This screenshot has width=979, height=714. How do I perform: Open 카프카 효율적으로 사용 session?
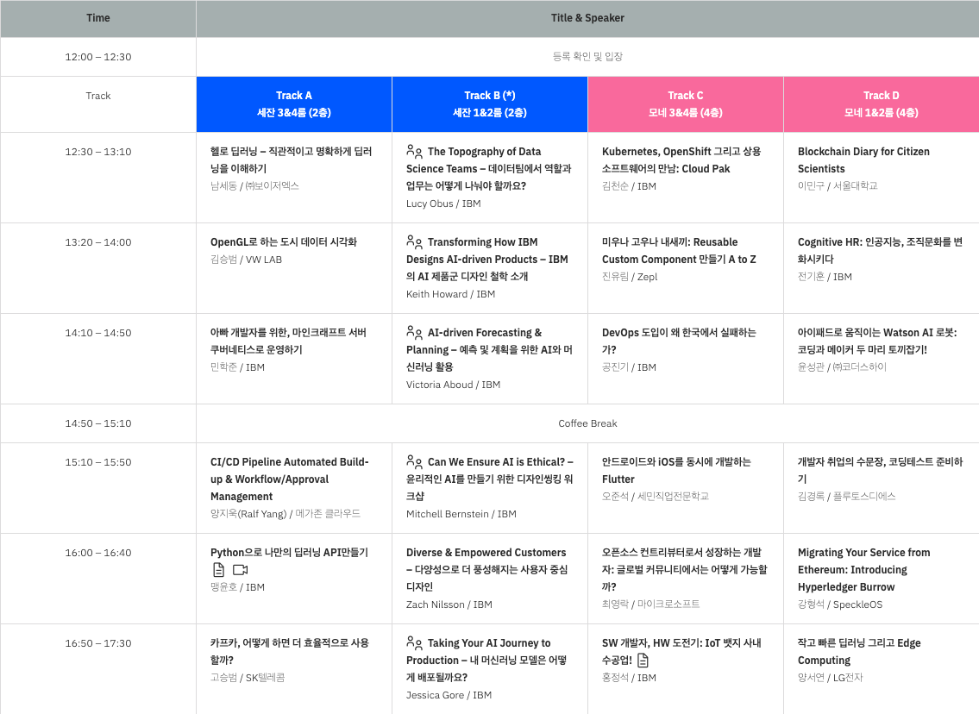pos(290,651)
